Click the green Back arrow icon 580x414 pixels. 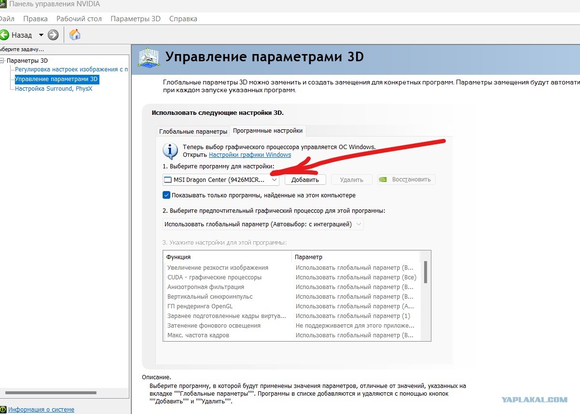(x=4, y=35)
